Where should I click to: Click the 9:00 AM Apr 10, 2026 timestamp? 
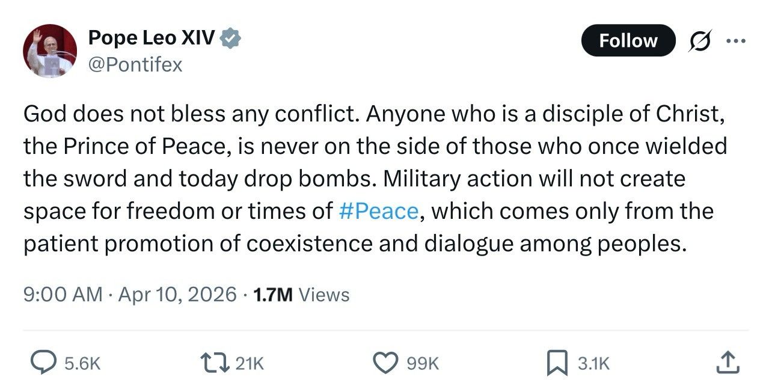130,295
